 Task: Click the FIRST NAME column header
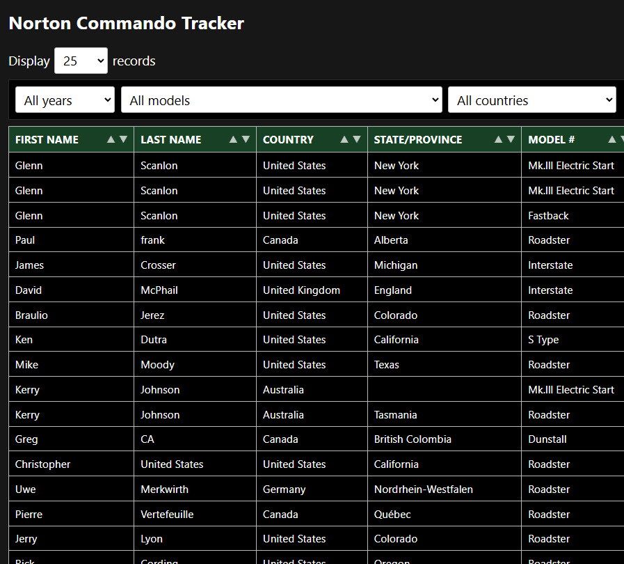pyautogui.click(x=71, y=139)
